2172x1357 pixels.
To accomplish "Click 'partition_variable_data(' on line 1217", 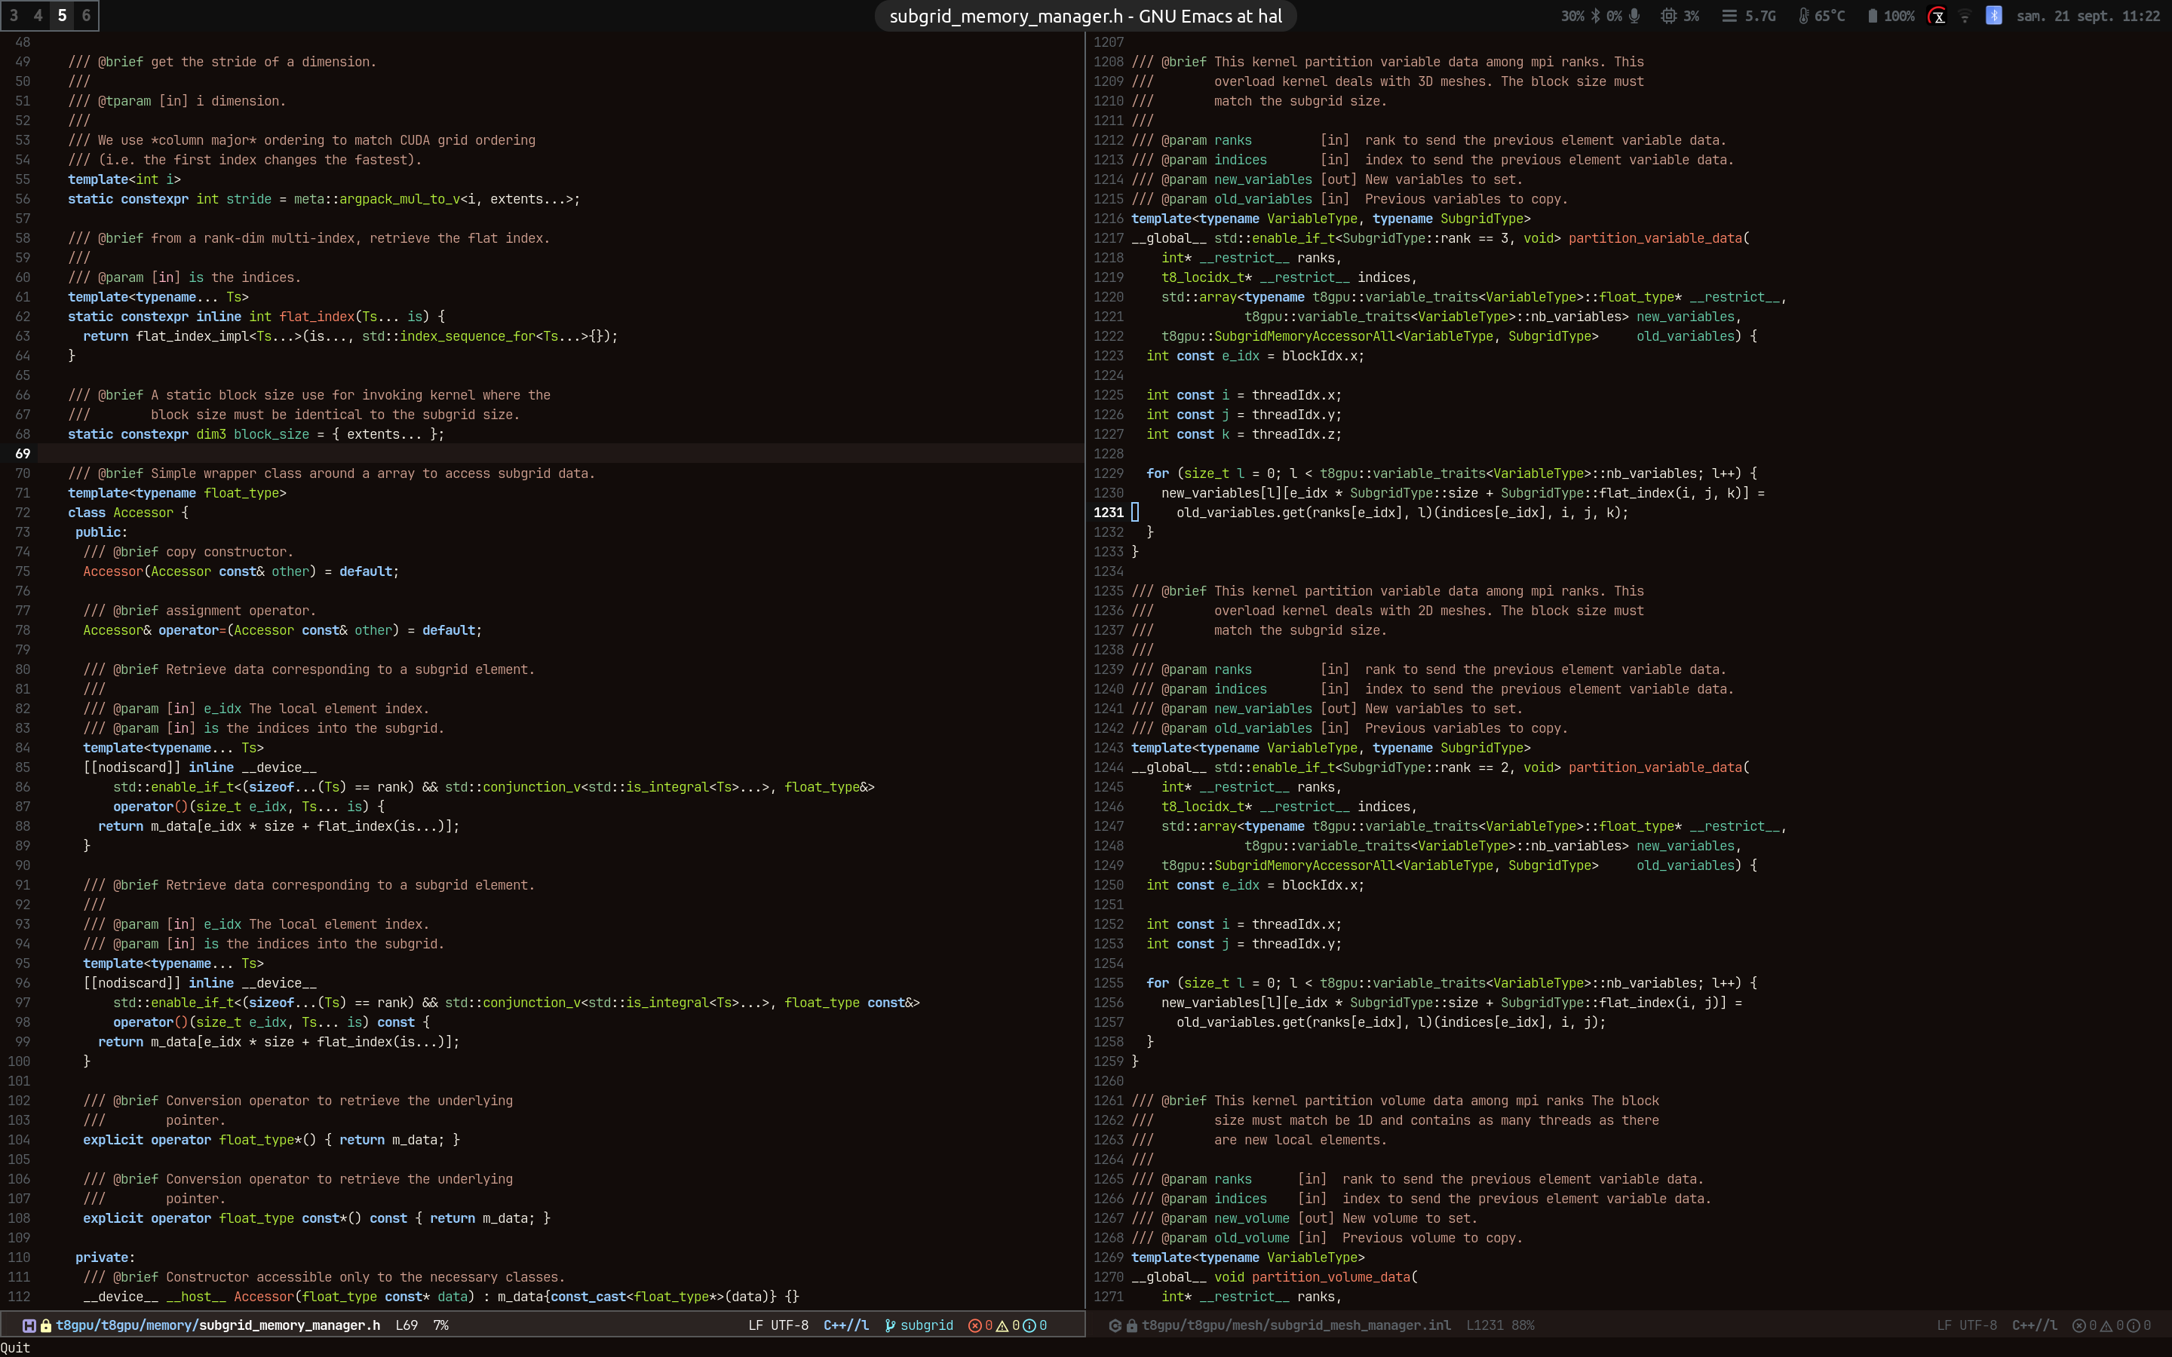I will point(1658,239).
